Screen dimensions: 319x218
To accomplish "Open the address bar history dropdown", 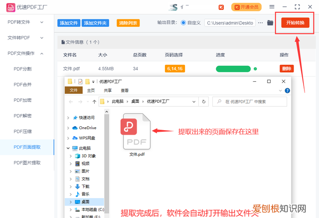I will pos(194,102).
